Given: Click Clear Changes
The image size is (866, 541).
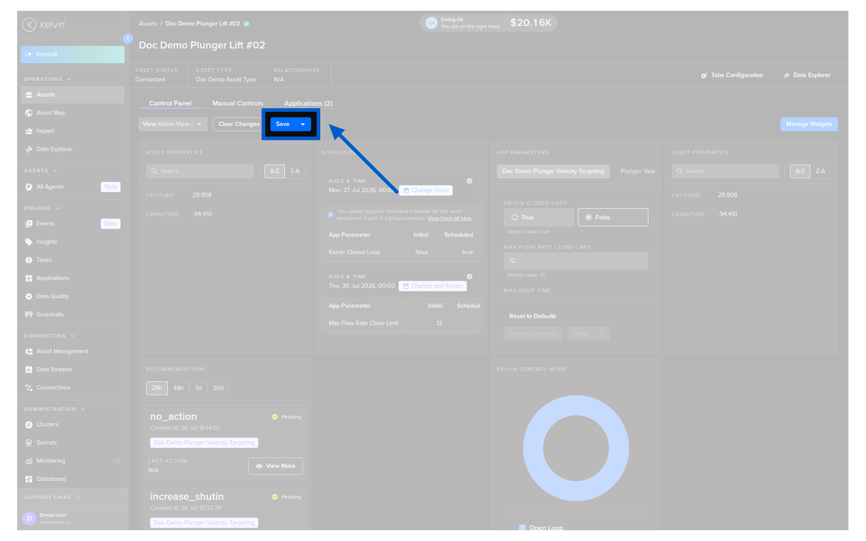Looking at the screenshot, I should point(239,124).
